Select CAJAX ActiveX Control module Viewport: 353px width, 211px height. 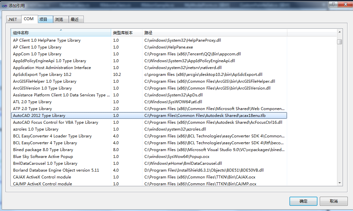(x=149, y=177)
